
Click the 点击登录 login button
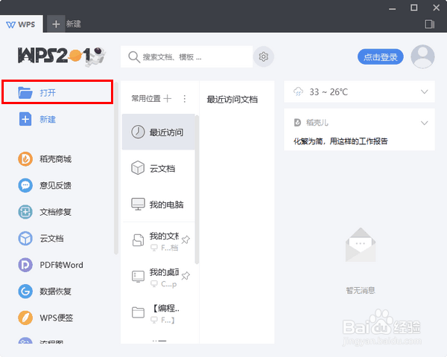380,57
